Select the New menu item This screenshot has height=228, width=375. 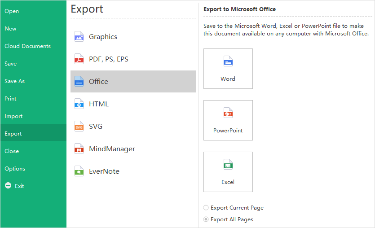[x=10, y=29]
